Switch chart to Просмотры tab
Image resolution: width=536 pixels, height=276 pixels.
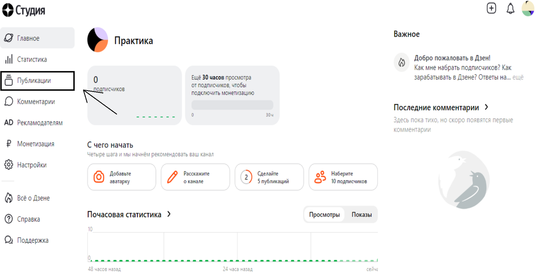tap(324, 215)
